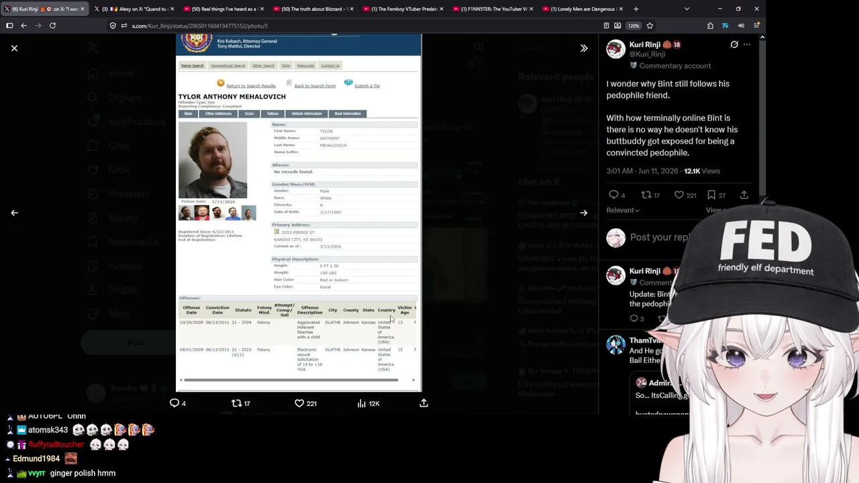Image resolution: width=859 pixels, height=483 pixels.
Task: Go forward one page in browser
Action: [x=38, y=25]
